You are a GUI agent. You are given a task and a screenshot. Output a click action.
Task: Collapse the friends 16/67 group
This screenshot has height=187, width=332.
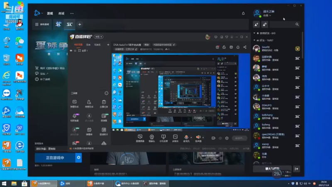click(x=254, y=40)
